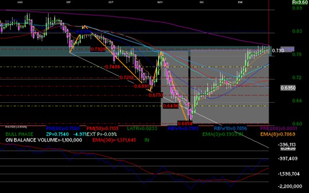Click the DIC month label on time axis
The width and height of the screenshot is (309, 193).
click(202, 2)
